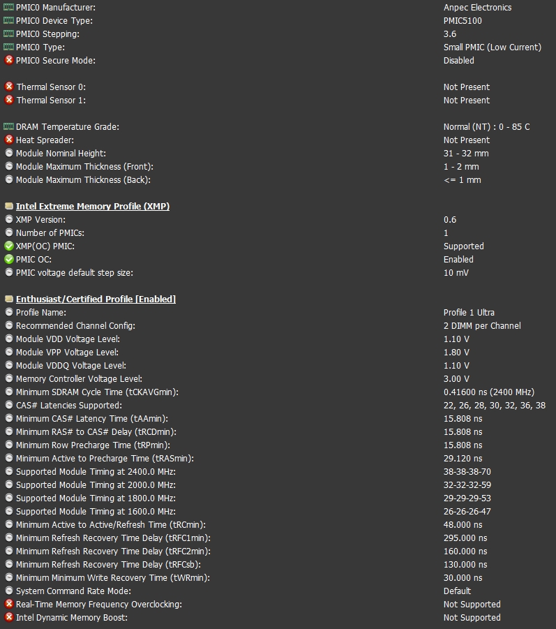Image resolution: width=556 pixels, height=629 pixels.
Task: Select the Profile Name row
Action: (278, 312)
